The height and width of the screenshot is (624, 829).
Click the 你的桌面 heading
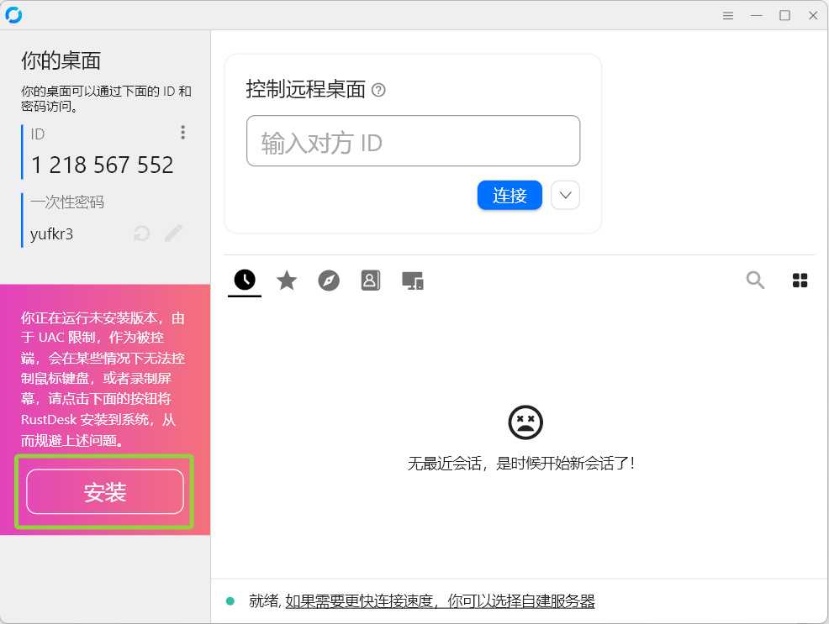(61, 60)
